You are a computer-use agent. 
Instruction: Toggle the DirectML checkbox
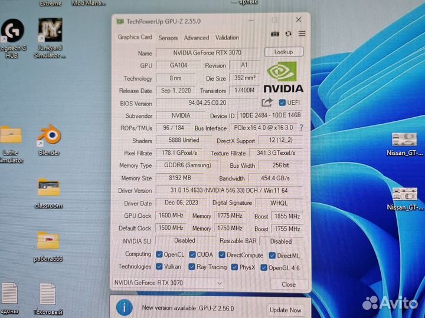(x=272, y=255)
